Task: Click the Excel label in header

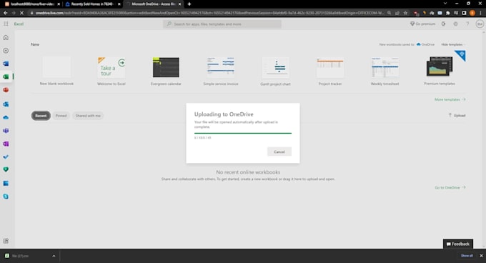Action: [19, 24]
